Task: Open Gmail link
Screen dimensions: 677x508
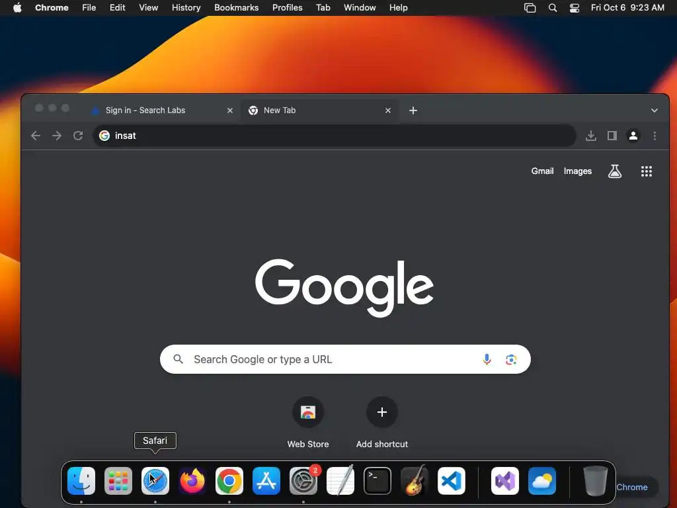Action: pos(542,171)
